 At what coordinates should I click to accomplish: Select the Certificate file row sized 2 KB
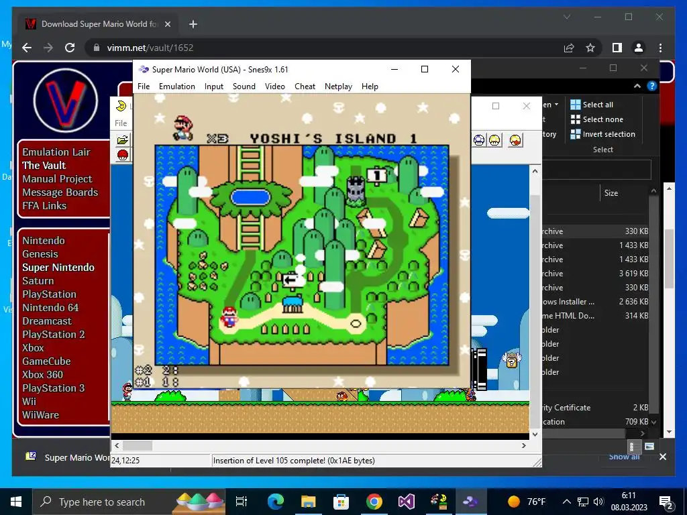point(596,407)
